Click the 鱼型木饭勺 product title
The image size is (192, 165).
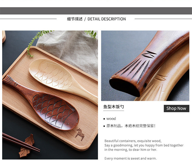[x=113, y=107]
